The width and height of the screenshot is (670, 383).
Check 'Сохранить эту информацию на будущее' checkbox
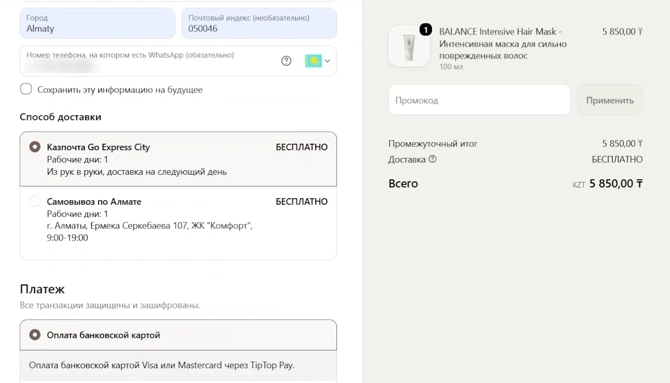pyautogui.click(x=26, y=89)
